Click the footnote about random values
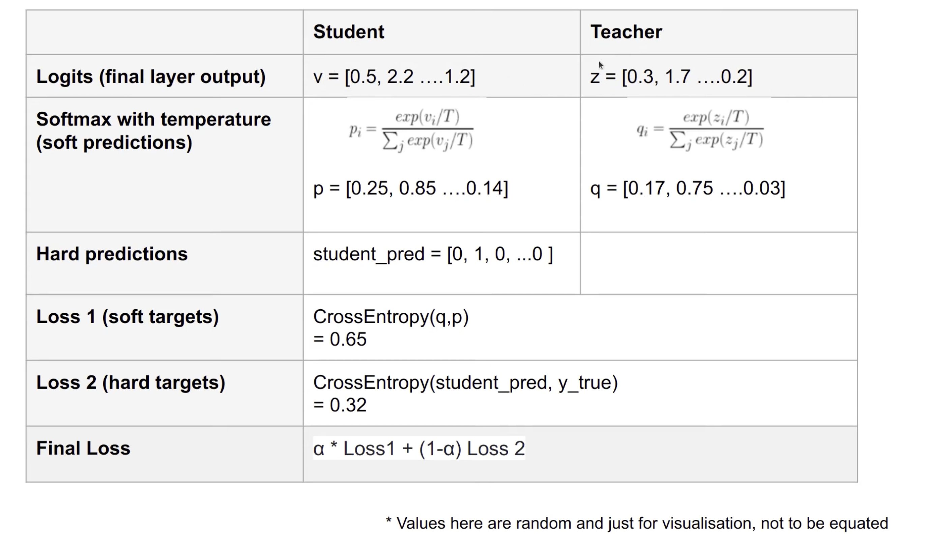Image resolution: width=926 pixels, height=537 pixels. coord(637,523)
